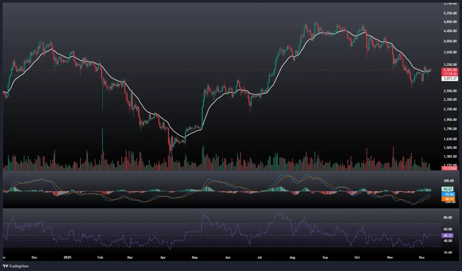
Task: Click the 2,150.00 price scale level
Action: pyautogui.click(x=450, y=109)
